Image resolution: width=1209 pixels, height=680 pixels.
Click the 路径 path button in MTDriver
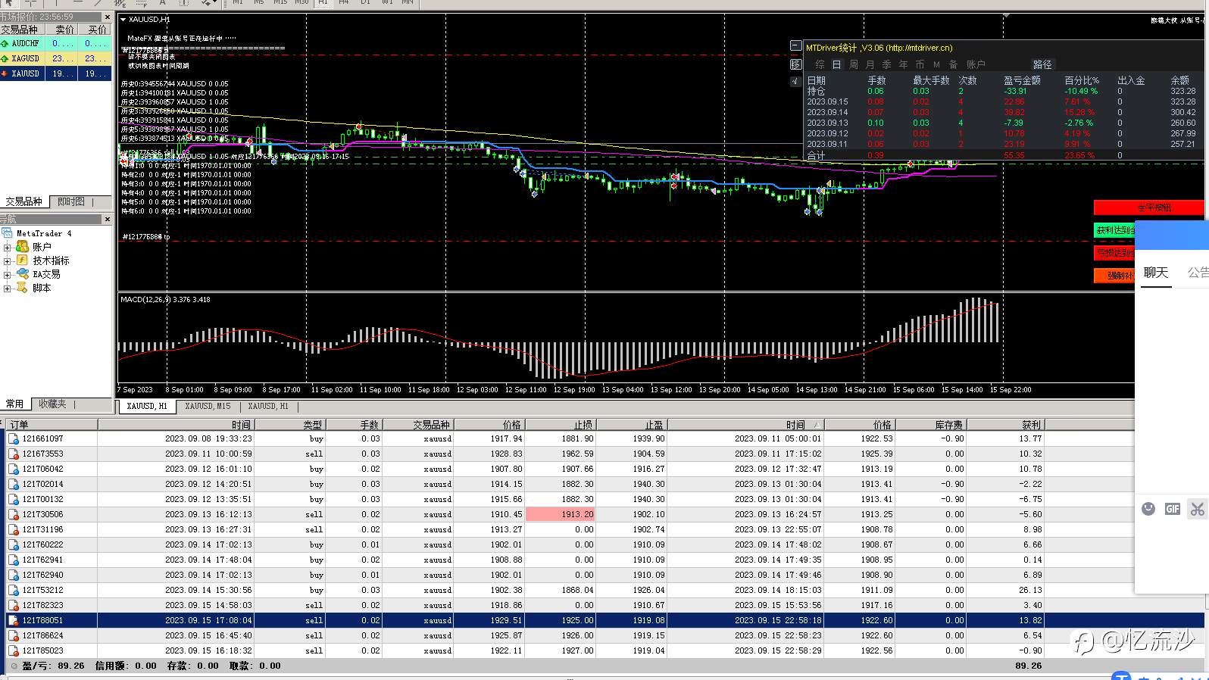click(1042, 65)
